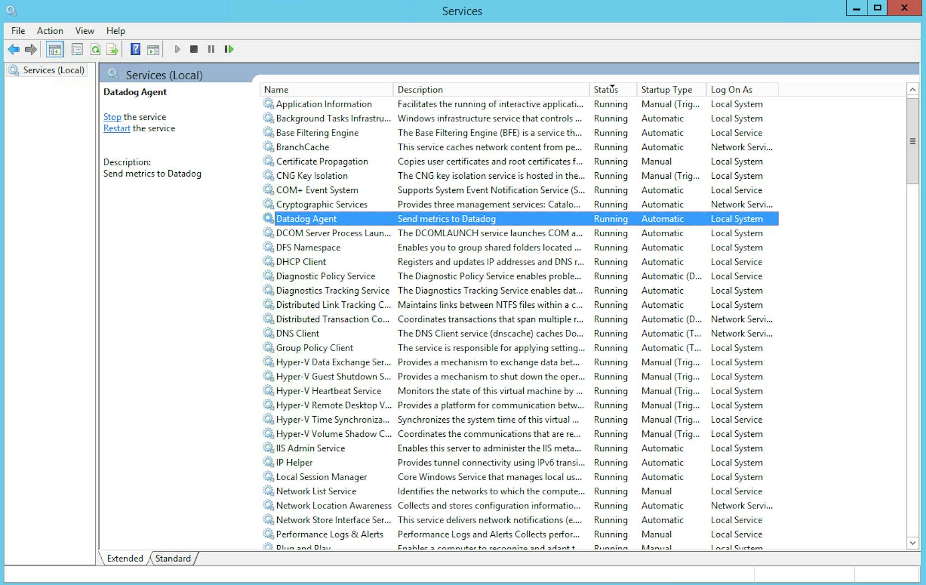Screen dimensions: 926x585
Task: Open the Action menu
Action: click(x=50, y=31)
